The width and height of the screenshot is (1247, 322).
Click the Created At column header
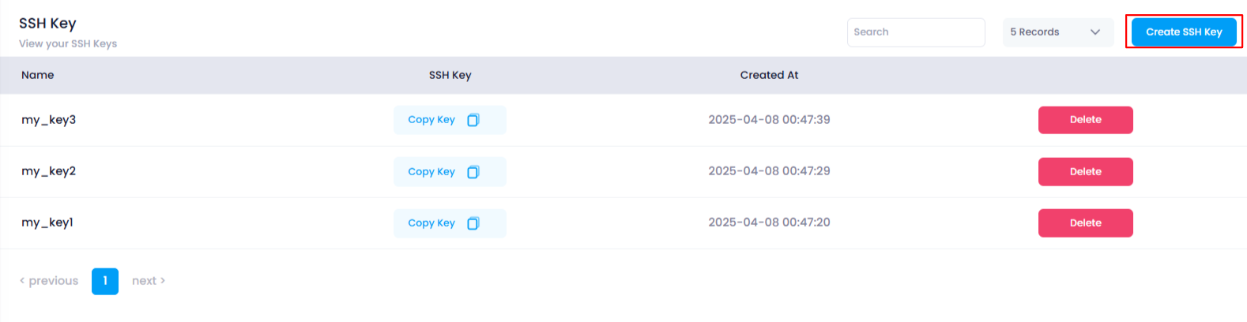click(x=769, y=75)
